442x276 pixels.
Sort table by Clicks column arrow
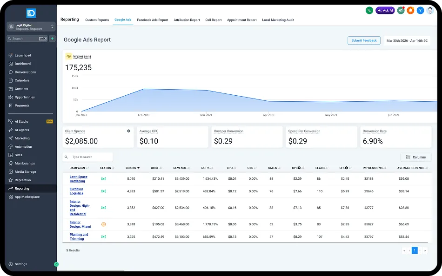tap(138, 168)
